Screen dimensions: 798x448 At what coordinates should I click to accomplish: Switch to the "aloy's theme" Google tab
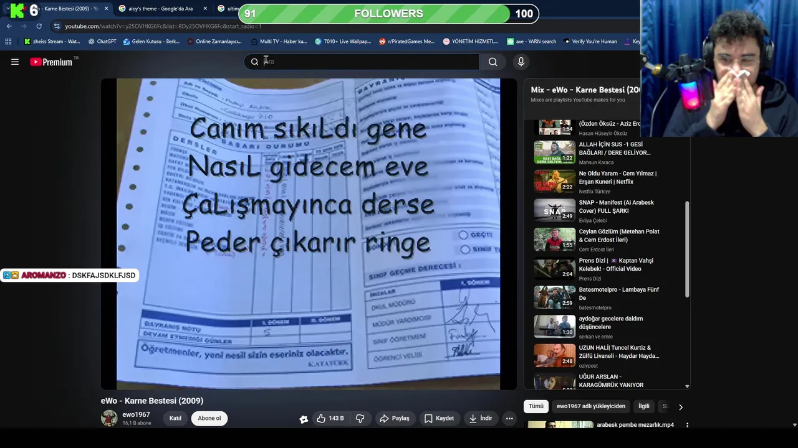[160, 9]
